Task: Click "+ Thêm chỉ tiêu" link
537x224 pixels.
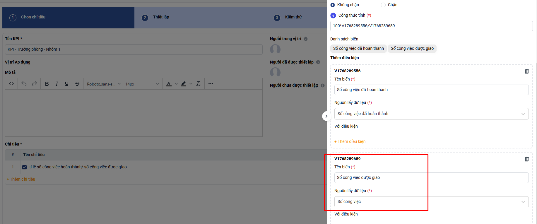Action: [x=21, y=179]
